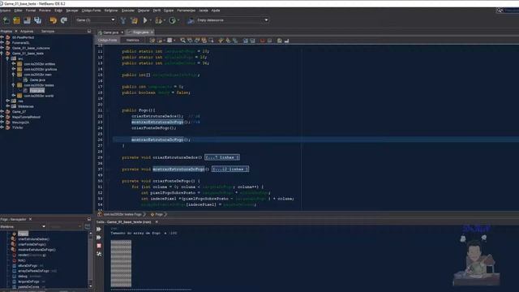The width and height of the screenshot is (519, 292).
Task: Open the Ajuda menu
Action: 216,11
